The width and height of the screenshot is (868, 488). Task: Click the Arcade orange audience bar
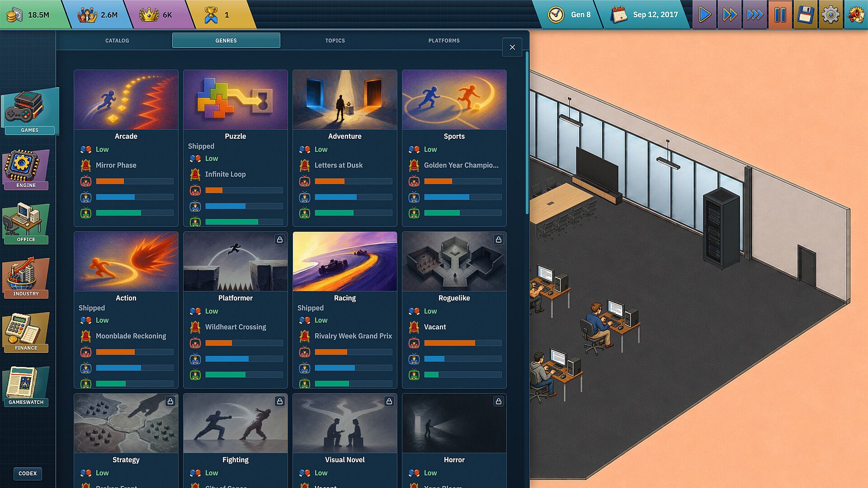[x=134, y=181]
